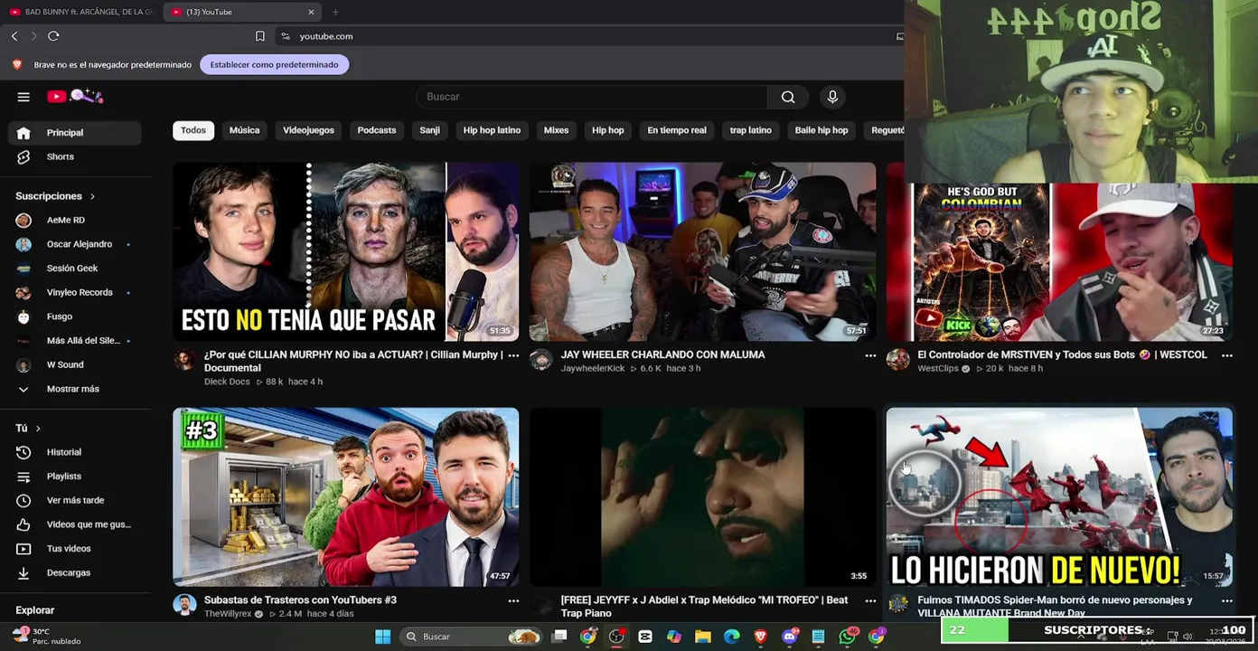The width and height of the screenshot is (1258, 651).
Task: Open Jay Wheeler con Maluma thumbnail
Action: [x=702, y=251]
